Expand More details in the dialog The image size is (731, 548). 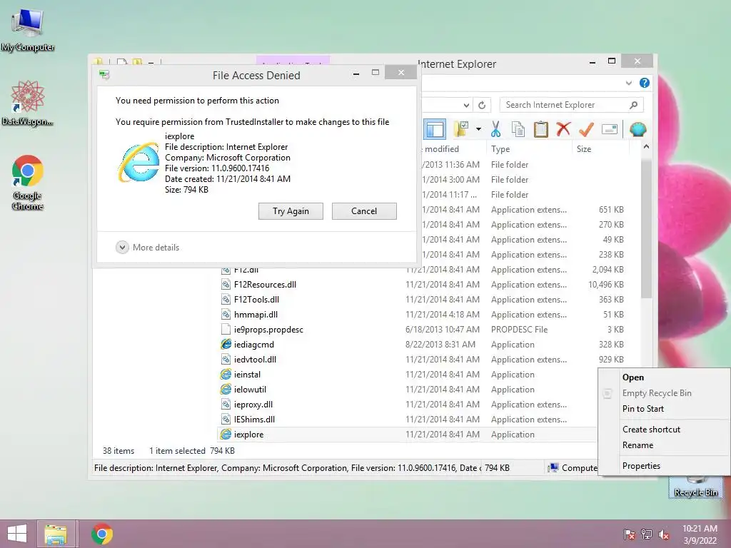[148, 248]
